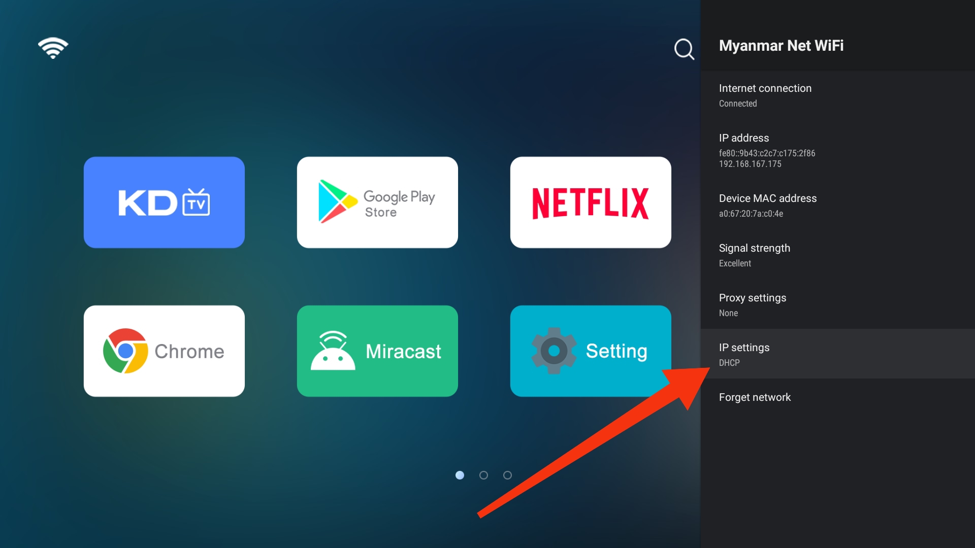
Task: Open the search magnifier icon
Action: pos(684,49)
